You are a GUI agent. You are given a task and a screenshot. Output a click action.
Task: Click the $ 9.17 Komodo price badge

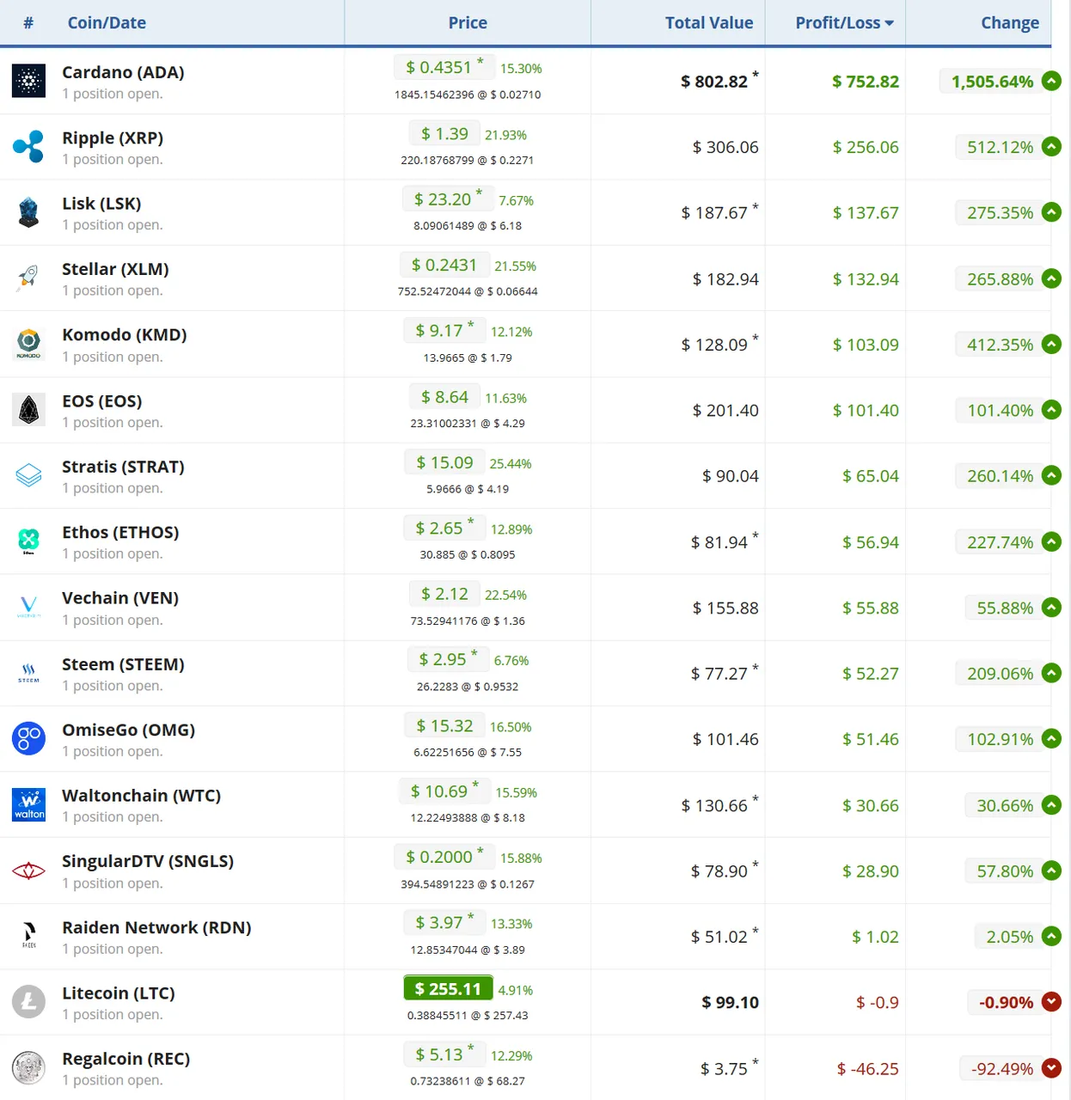(444, 331)
